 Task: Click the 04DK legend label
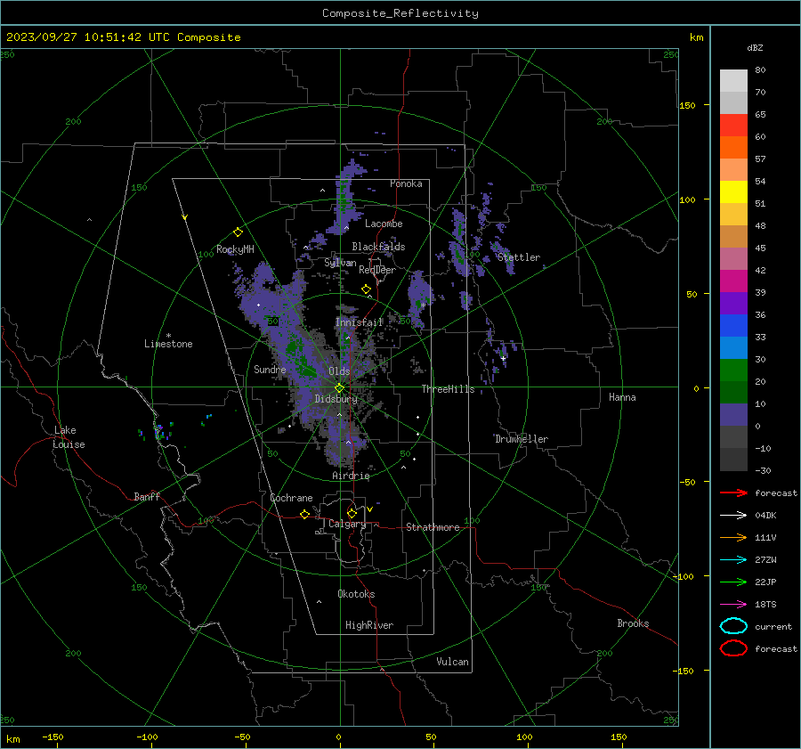click(765, 516)
